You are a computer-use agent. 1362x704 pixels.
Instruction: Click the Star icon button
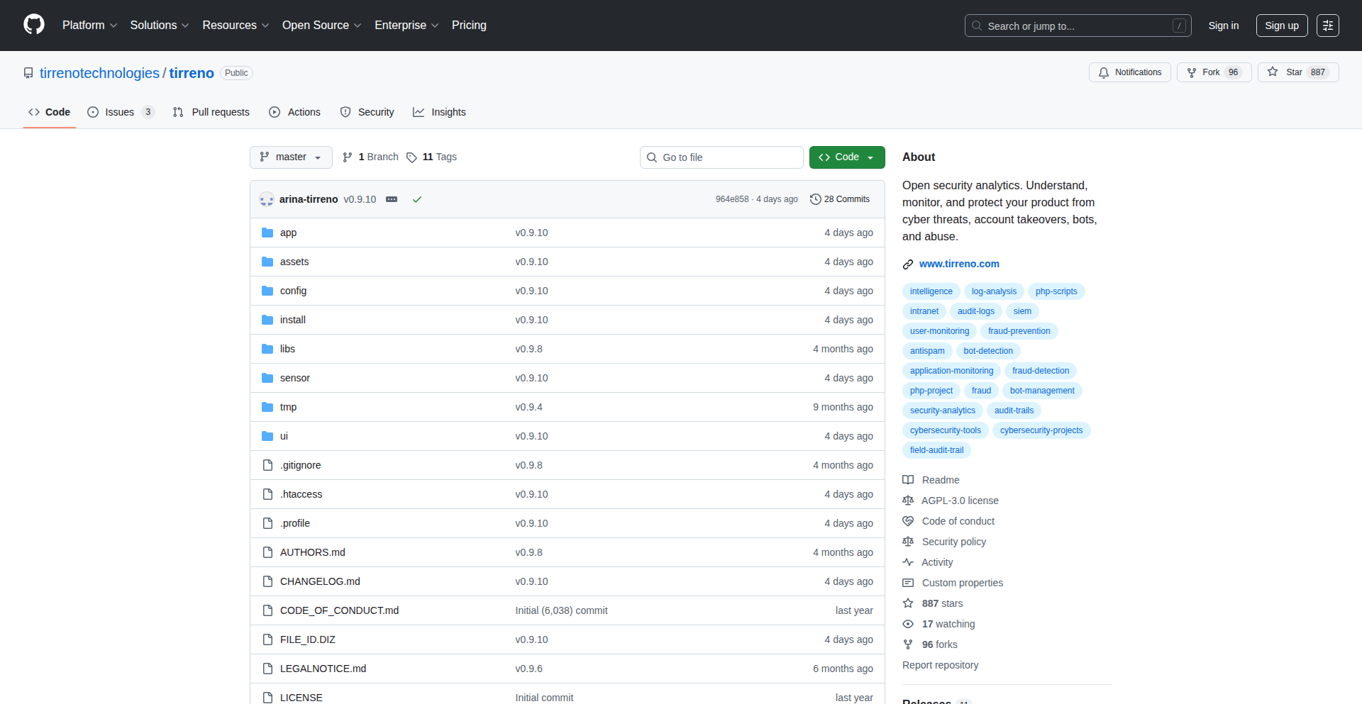[x=1273, y=72]
